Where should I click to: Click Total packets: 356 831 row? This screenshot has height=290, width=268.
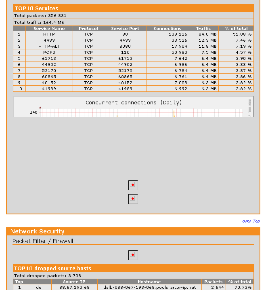coord(134,15)
